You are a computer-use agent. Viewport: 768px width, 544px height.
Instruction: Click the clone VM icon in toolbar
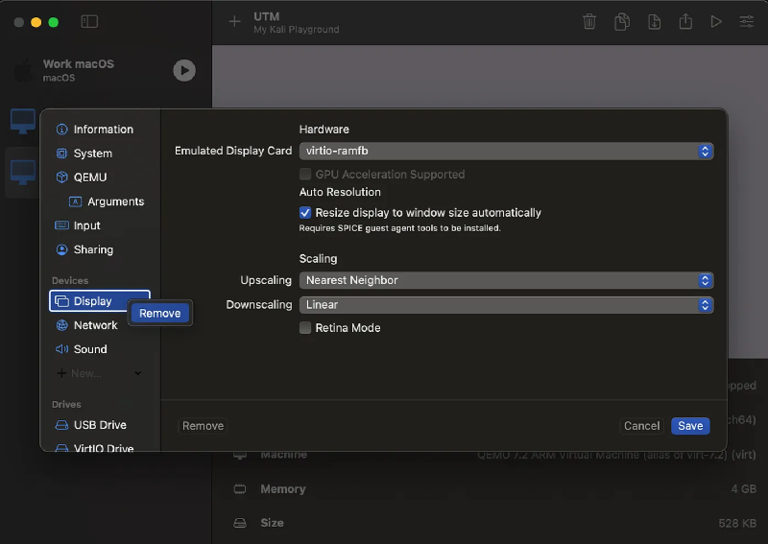pyautogui.click(x=622, y=21)
